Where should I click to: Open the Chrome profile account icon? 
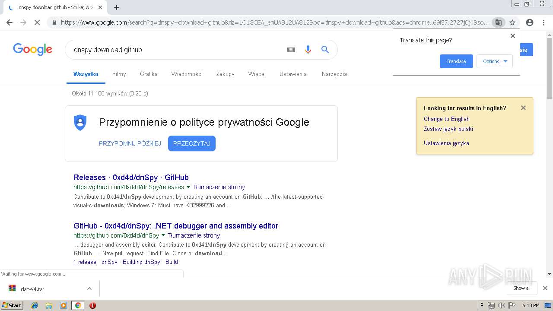(530, 22)
